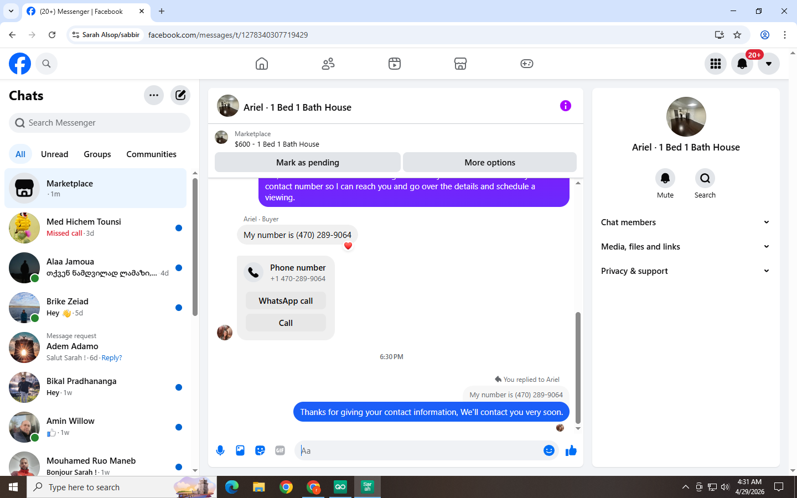Reload the page with browser refresh button

click(52, 35)
